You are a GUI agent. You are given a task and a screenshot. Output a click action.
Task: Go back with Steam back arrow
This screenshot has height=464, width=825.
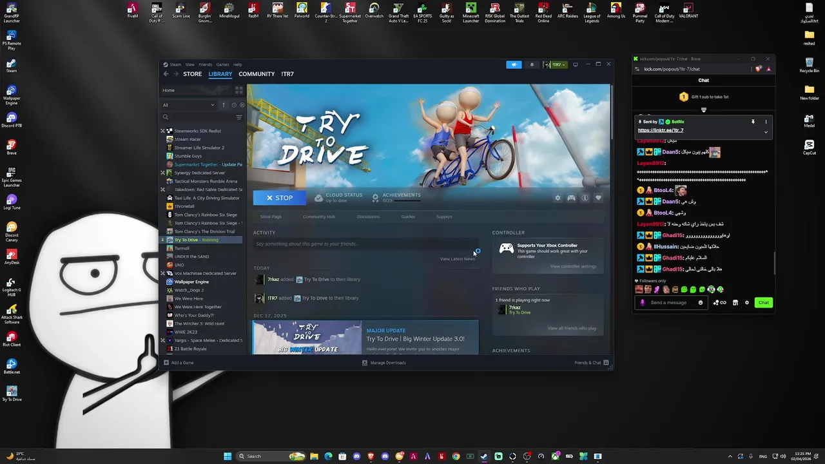tap(166, 74)
